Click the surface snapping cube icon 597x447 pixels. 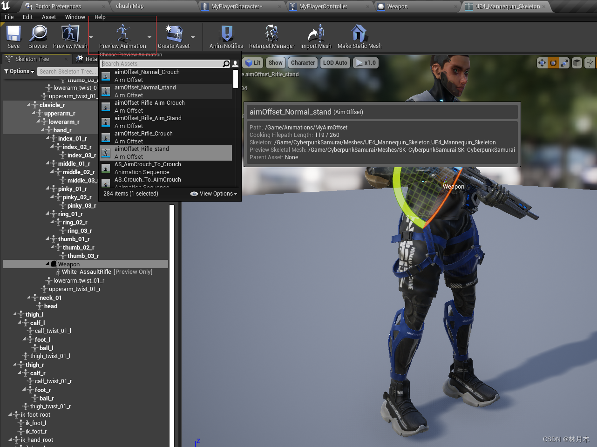click(577, 63)
